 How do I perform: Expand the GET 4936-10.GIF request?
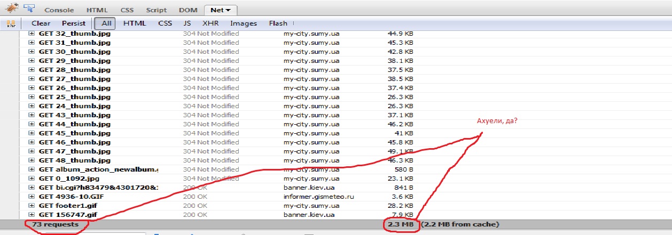pos(32,197)
